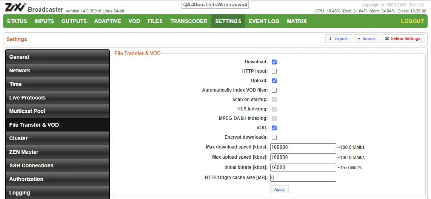Screen dimensions: 431x199
Task: Click the ~15.0 Mbit/s bitrate hint
Action: tap(349, 168)
